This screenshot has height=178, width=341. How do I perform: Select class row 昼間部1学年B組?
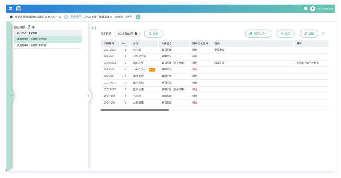[x=48, y=39]
